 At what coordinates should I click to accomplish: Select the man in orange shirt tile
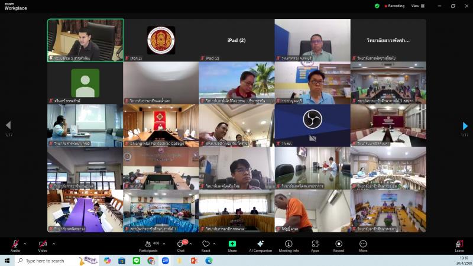pos(313,211)
